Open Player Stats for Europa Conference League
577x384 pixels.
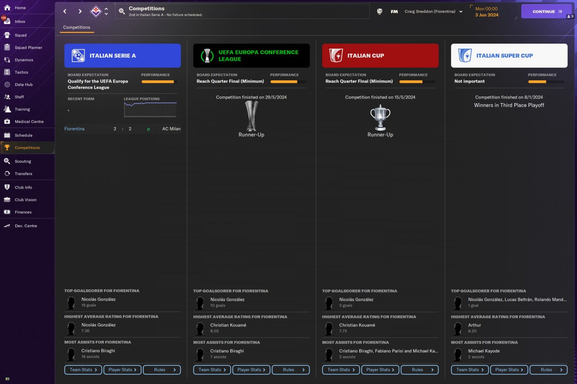click(252, 370)
